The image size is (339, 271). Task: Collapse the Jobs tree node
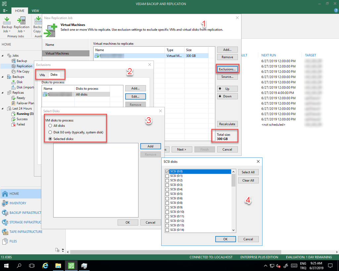click(x=3, y=56)
